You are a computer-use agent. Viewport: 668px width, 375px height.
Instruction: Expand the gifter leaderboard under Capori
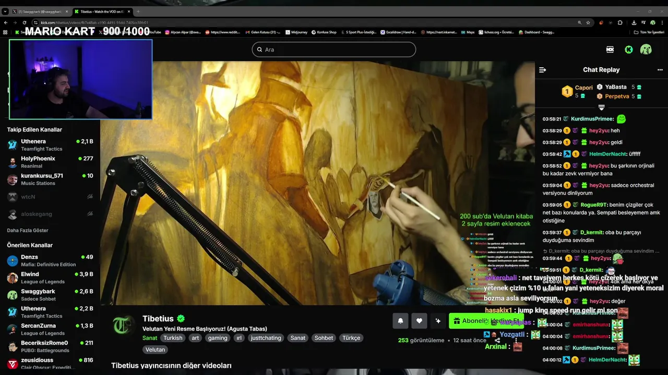pyautogui.click(x=601, y=107)
